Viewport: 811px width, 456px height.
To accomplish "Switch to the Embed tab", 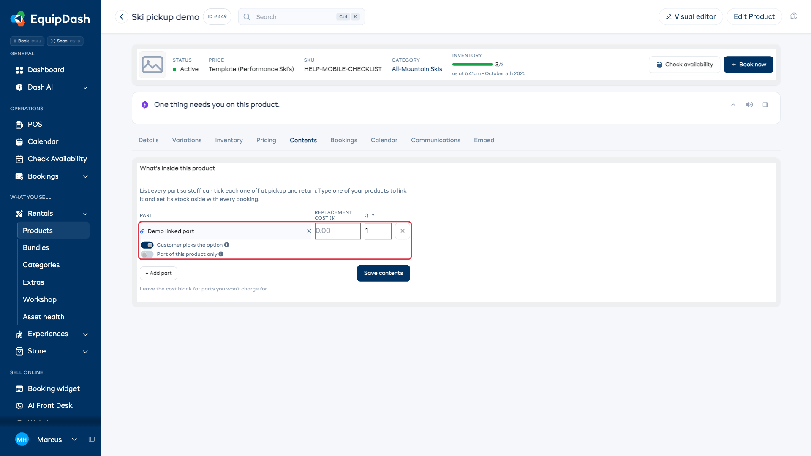I will pyautogui.click(x=484, y=141).
